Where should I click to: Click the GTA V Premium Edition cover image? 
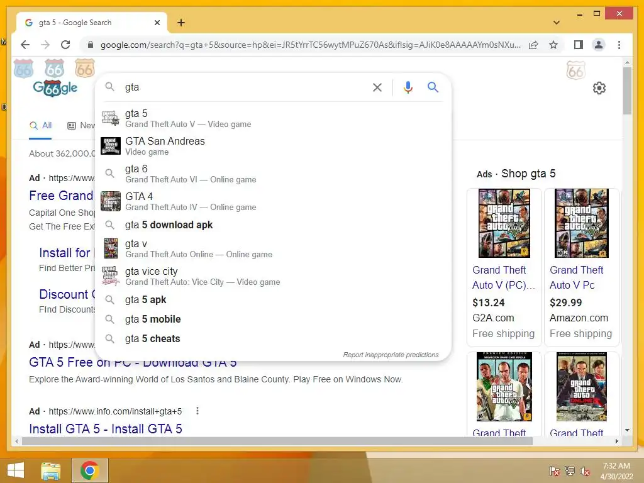(504, 387)
